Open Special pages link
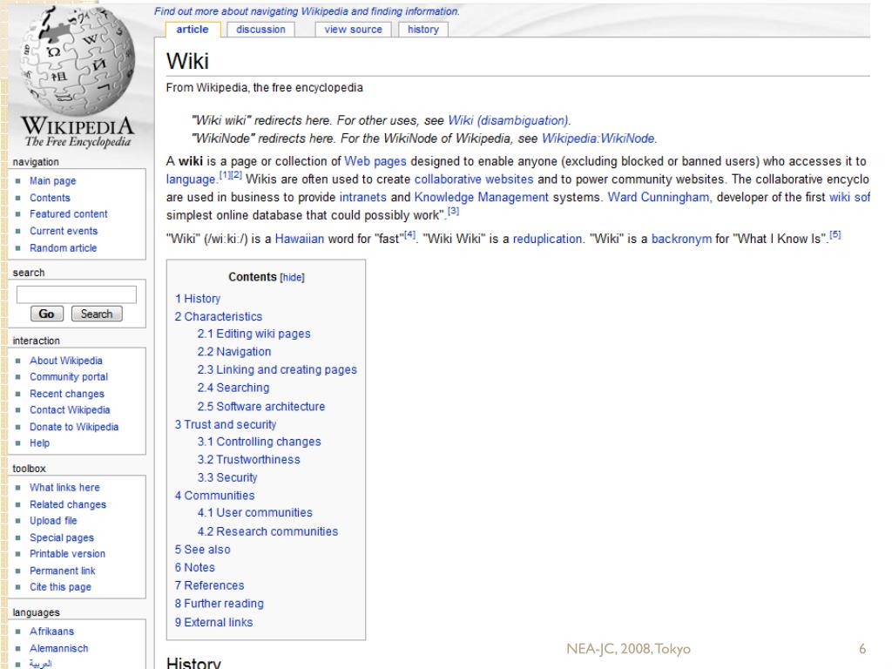Screen dimensions: 892x669 click(62, 537)
